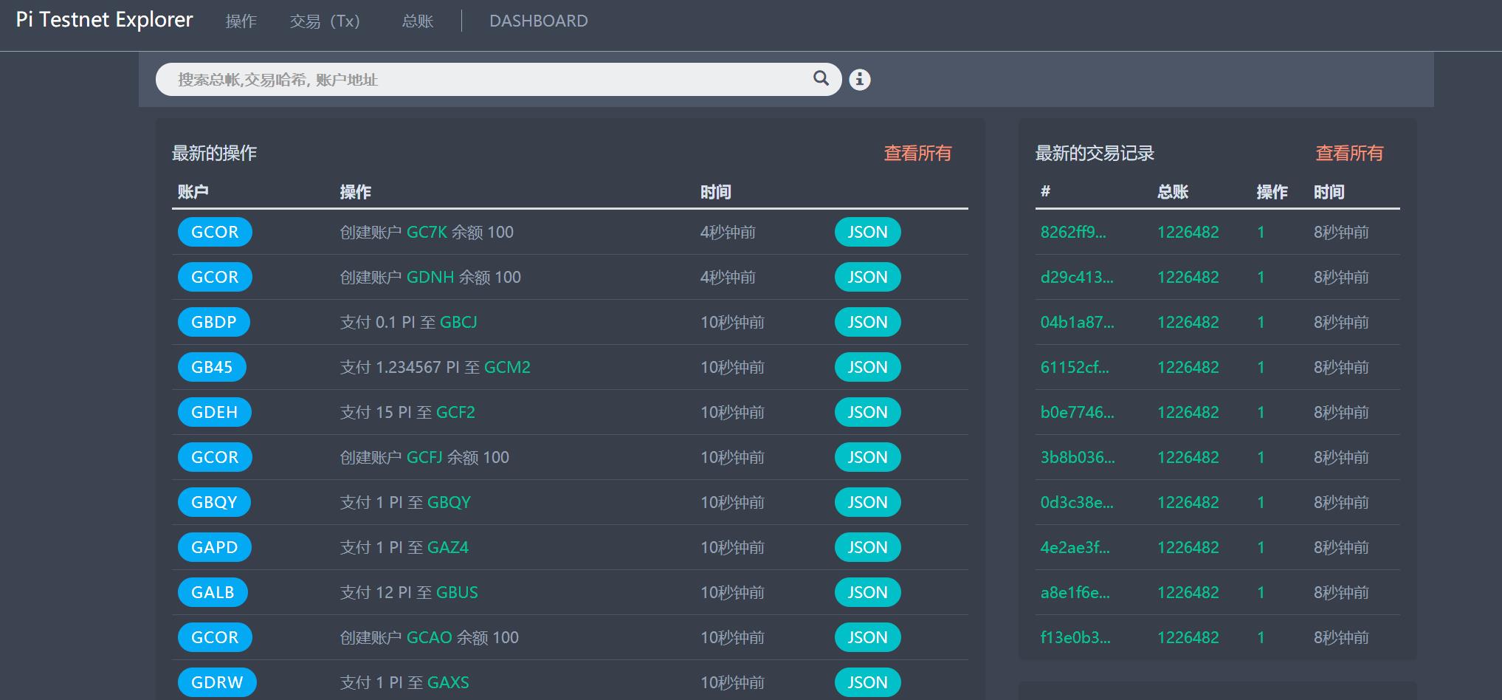This screenshot has width=1502, height=700.
Task: Open the 总账 menu item
Action: click(x=418, y=21)
